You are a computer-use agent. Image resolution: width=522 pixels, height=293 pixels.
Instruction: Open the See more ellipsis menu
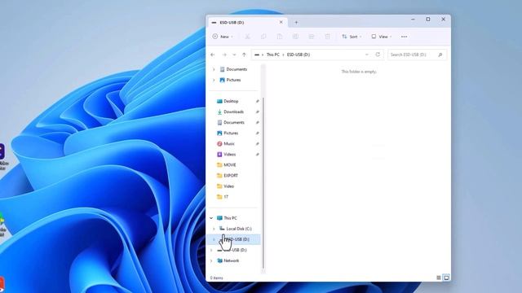[x=404, y=37]
